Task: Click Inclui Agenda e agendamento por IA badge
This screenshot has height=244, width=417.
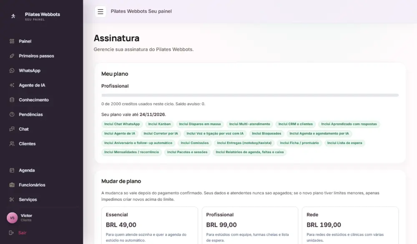Action: [x=319, y=134]
